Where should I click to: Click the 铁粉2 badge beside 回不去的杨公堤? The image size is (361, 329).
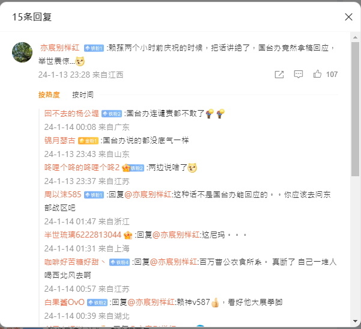(112, 114)
